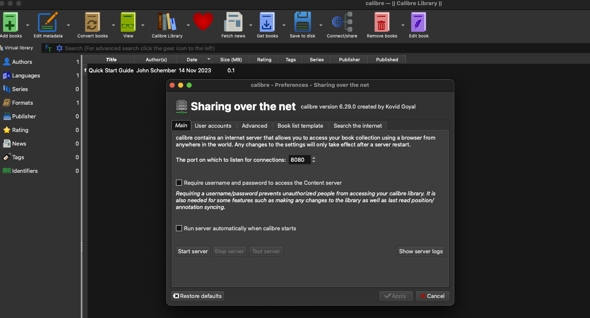Click the Remove books trash icon
590x318 pixels.
382,22
